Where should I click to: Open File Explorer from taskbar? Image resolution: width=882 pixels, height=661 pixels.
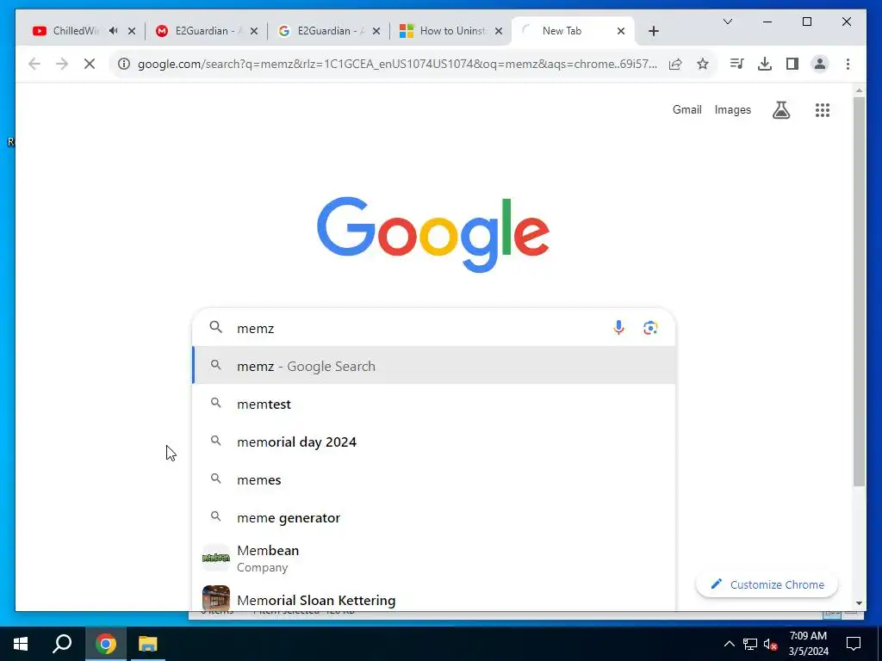[148, 644]
